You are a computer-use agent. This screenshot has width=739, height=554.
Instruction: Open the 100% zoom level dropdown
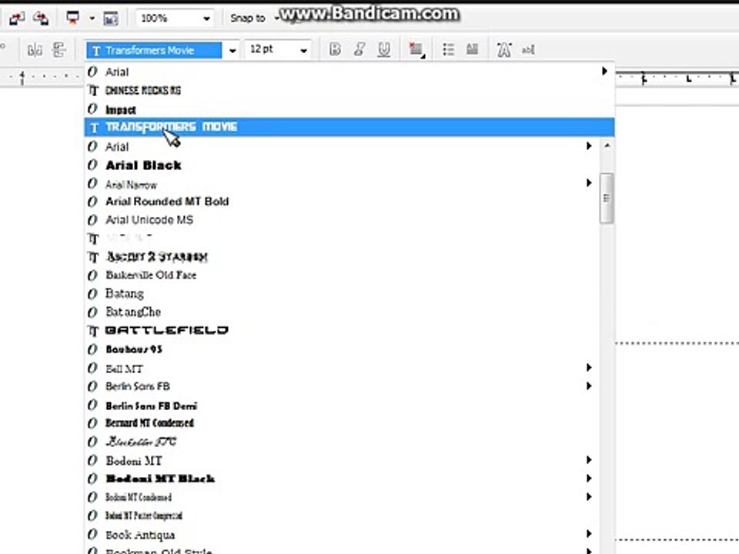click(207, 18)
